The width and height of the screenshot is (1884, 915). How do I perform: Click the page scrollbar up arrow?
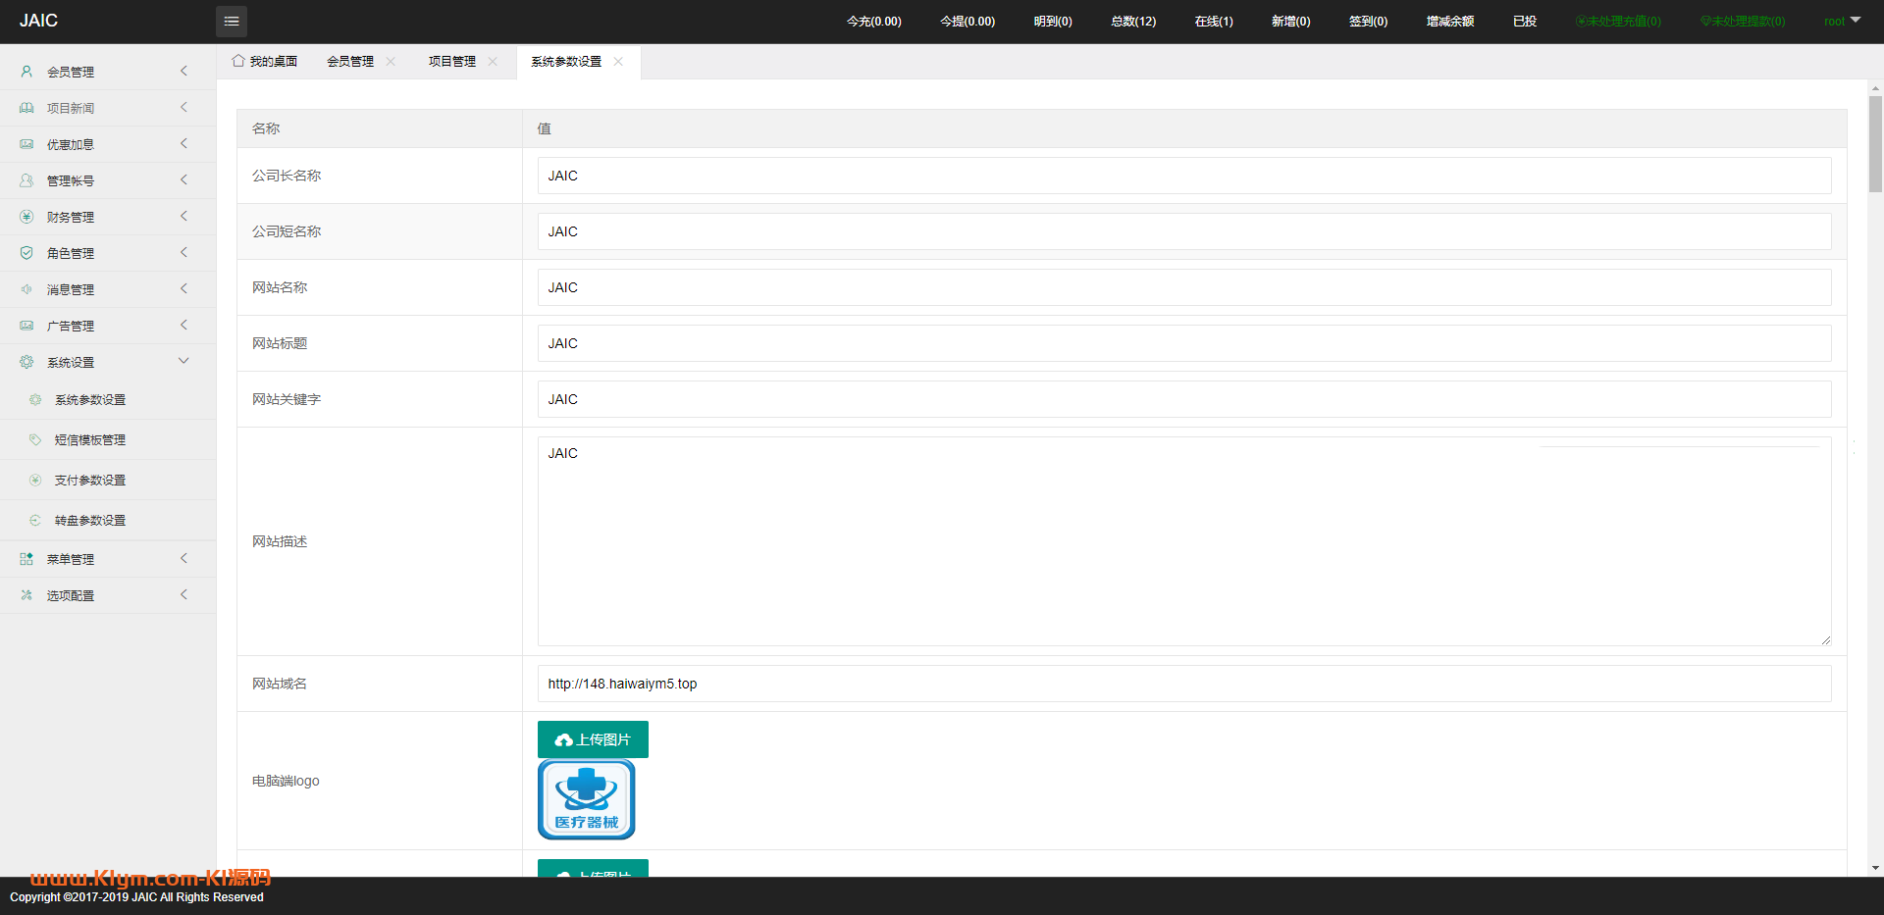pyautogui.click(x=1875, y=87)
